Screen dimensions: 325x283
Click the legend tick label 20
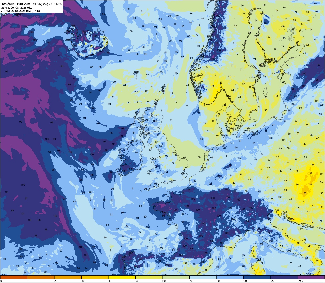(x=56, y=281)
